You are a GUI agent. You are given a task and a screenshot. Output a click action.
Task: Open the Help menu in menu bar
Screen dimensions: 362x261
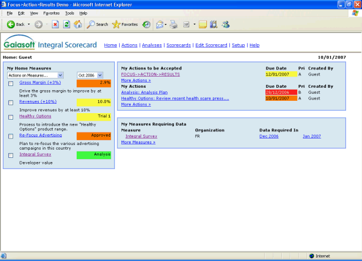[83, 14]
